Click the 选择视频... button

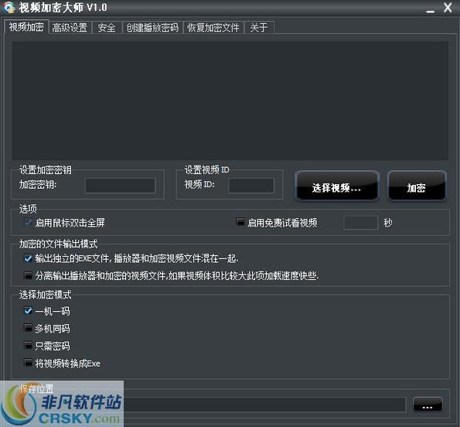point(337,186)
